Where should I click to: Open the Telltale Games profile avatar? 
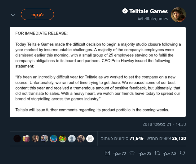[x=178, y=15]
